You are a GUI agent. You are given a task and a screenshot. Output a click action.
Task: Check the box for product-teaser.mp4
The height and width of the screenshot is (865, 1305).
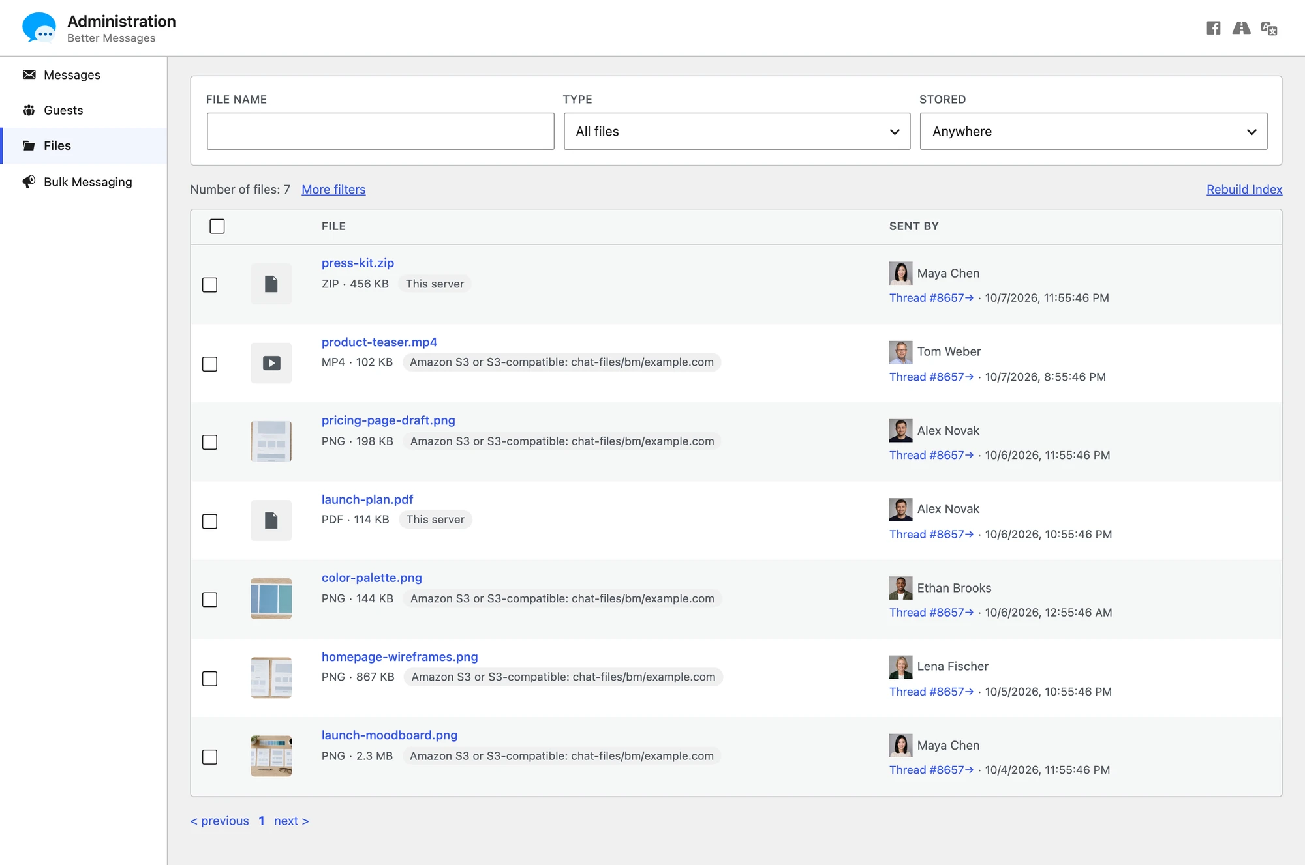click(x=209, y=364)
